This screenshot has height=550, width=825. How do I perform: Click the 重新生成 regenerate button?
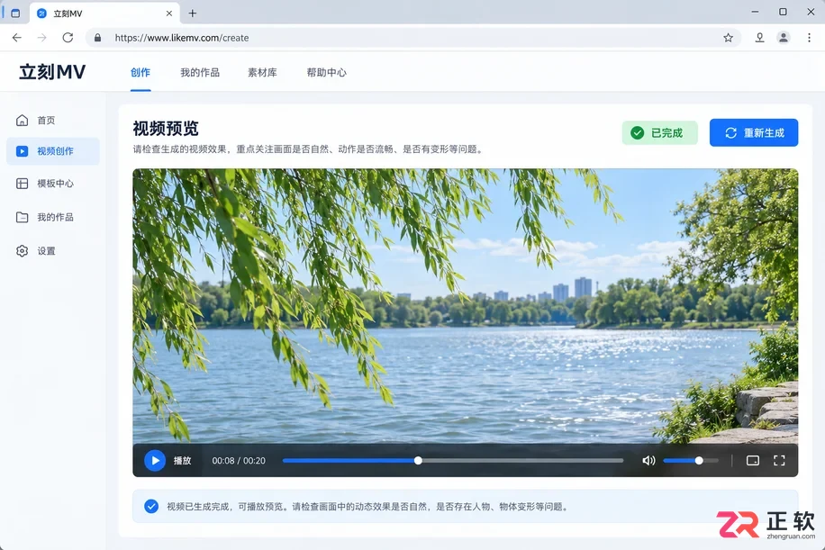pos(754,132)
